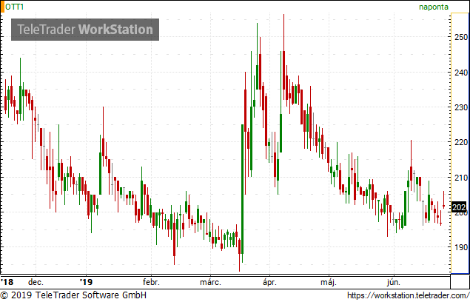Viewport: 470px width, 302px height.
Task: Click the máj. date axis label
Action: (x=329, y=282)
